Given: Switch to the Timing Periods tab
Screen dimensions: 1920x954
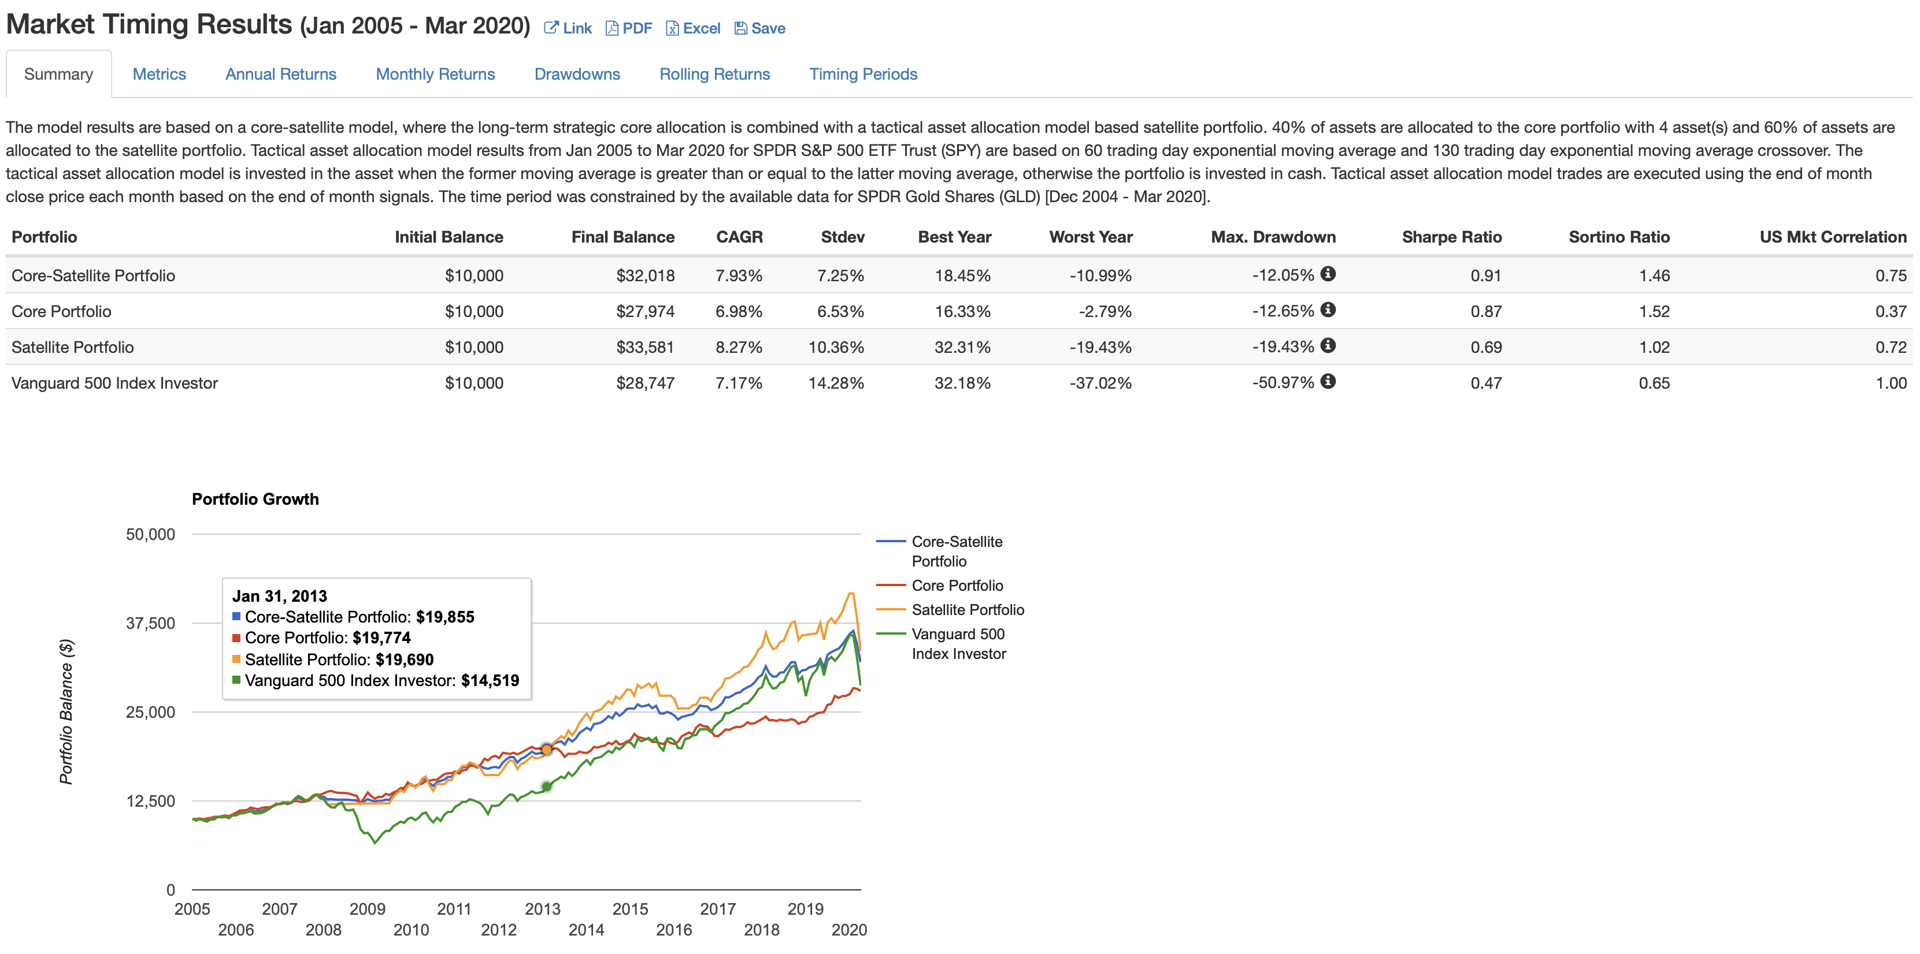Looking at the screenshot, I should click(x=863, y=74).
